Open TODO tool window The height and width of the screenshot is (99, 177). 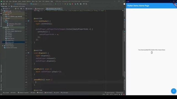(33, 93)
